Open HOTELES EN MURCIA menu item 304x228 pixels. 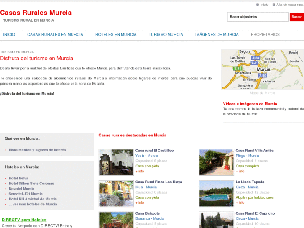pos(116,35)
